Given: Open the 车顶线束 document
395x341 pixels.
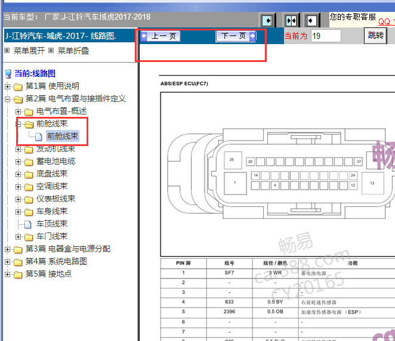Looking at the screenshot, I should [52, 224].
